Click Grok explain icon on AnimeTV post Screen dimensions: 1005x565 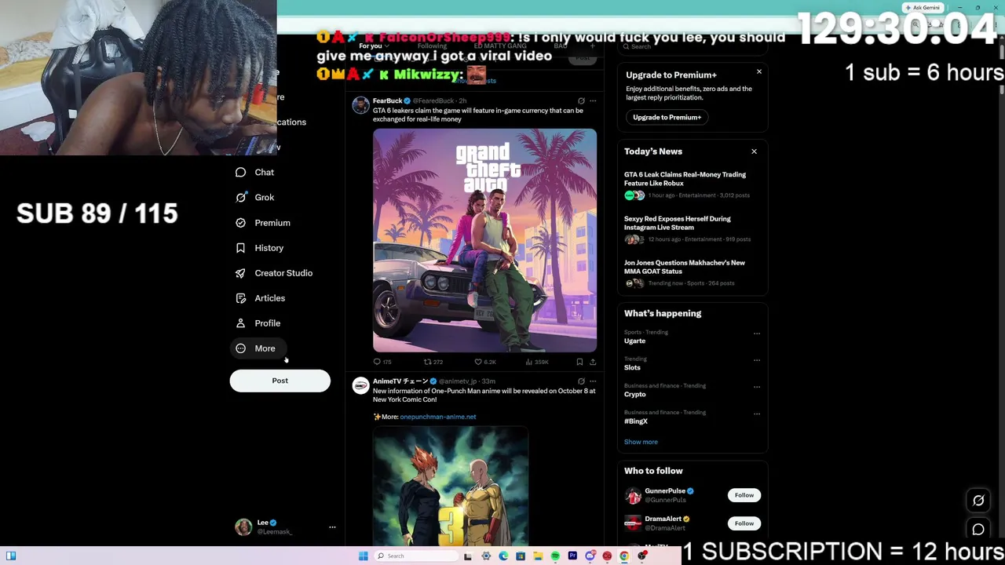coord(581,381)
